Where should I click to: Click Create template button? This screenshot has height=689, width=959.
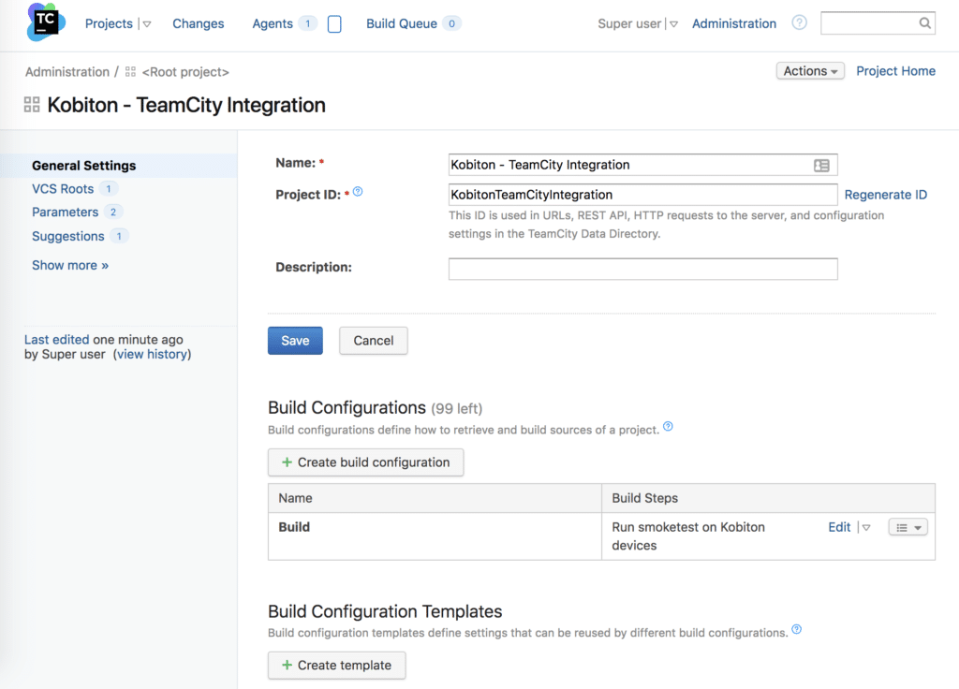336,666
